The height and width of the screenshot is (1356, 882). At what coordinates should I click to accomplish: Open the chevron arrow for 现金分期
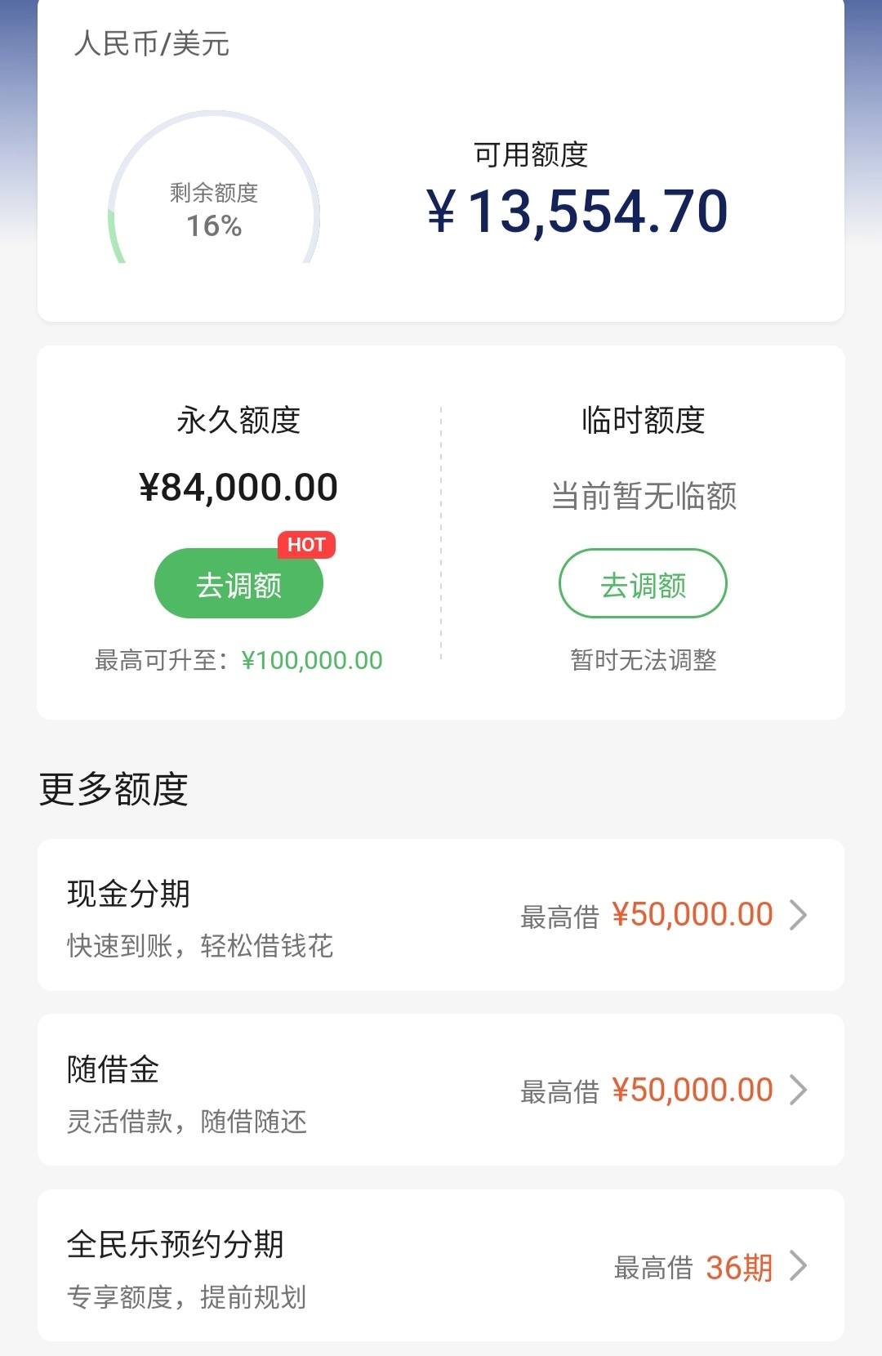(798, 915)
